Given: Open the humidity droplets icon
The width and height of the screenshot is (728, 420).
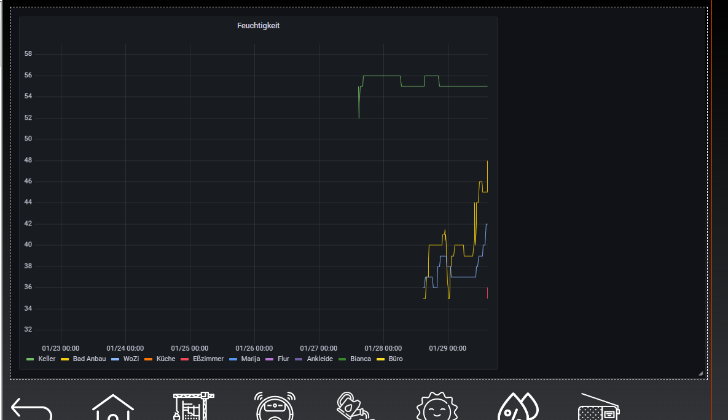Looking at the screenshot, I should pos(518,406).
